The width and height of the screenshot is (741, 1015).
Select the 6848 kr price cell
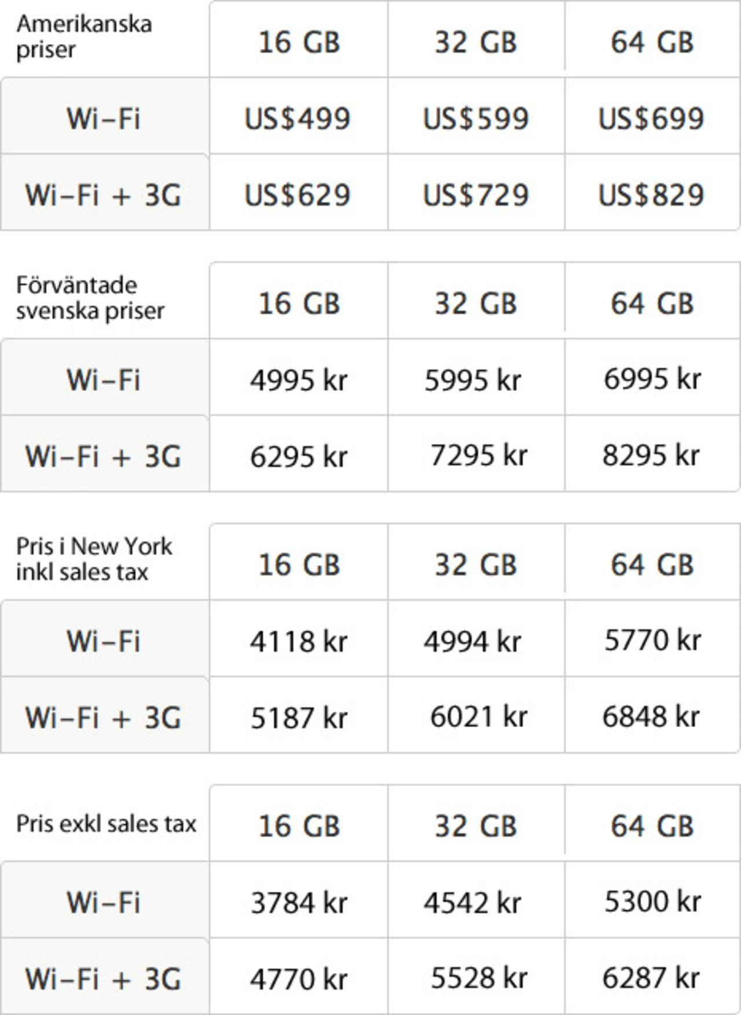[x=651, y=717]
